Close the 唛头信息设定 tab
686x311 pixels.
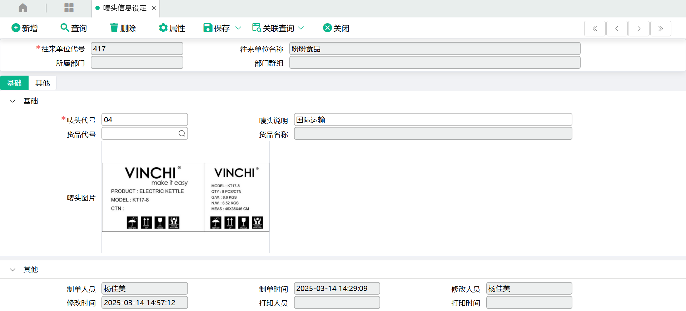tap(154, 8)
